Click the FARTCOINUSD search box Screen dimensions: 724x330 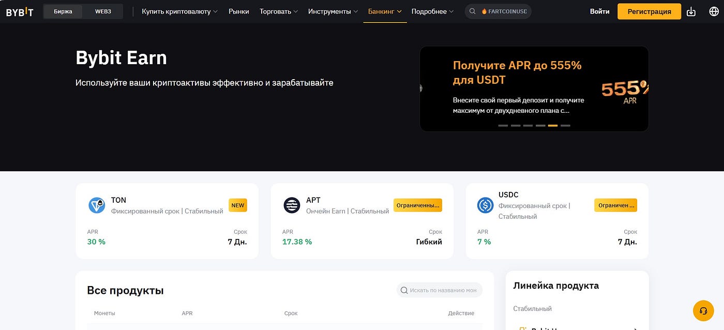(498, 11)
